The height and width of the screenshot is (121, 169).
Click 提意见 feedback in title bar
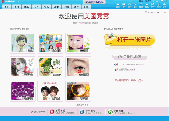pyautogui.click(x=148, y=1)
